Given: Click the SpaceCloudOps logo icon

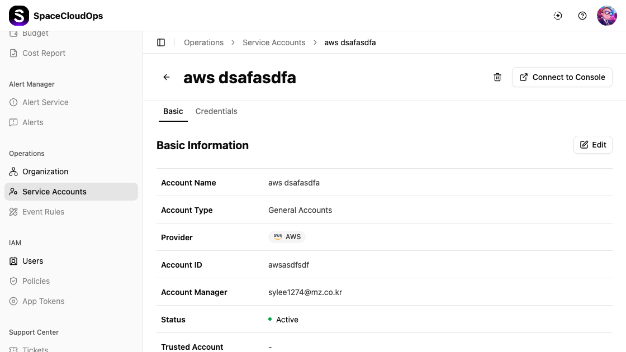Looking at the screenshot, I should pyautogui.click(x=19, y=16).
